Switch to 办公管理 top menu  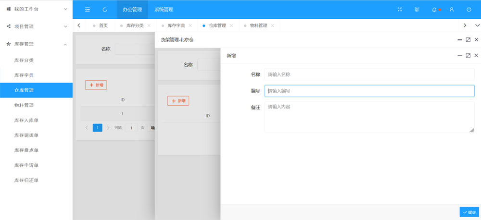132,10
